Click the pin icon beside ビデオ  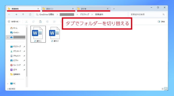[24, 70]
